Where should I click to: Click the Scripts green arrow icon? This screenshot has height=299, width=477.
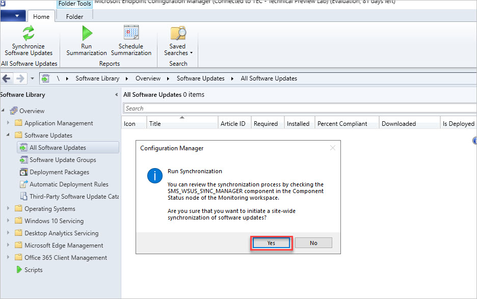point(19,269)
